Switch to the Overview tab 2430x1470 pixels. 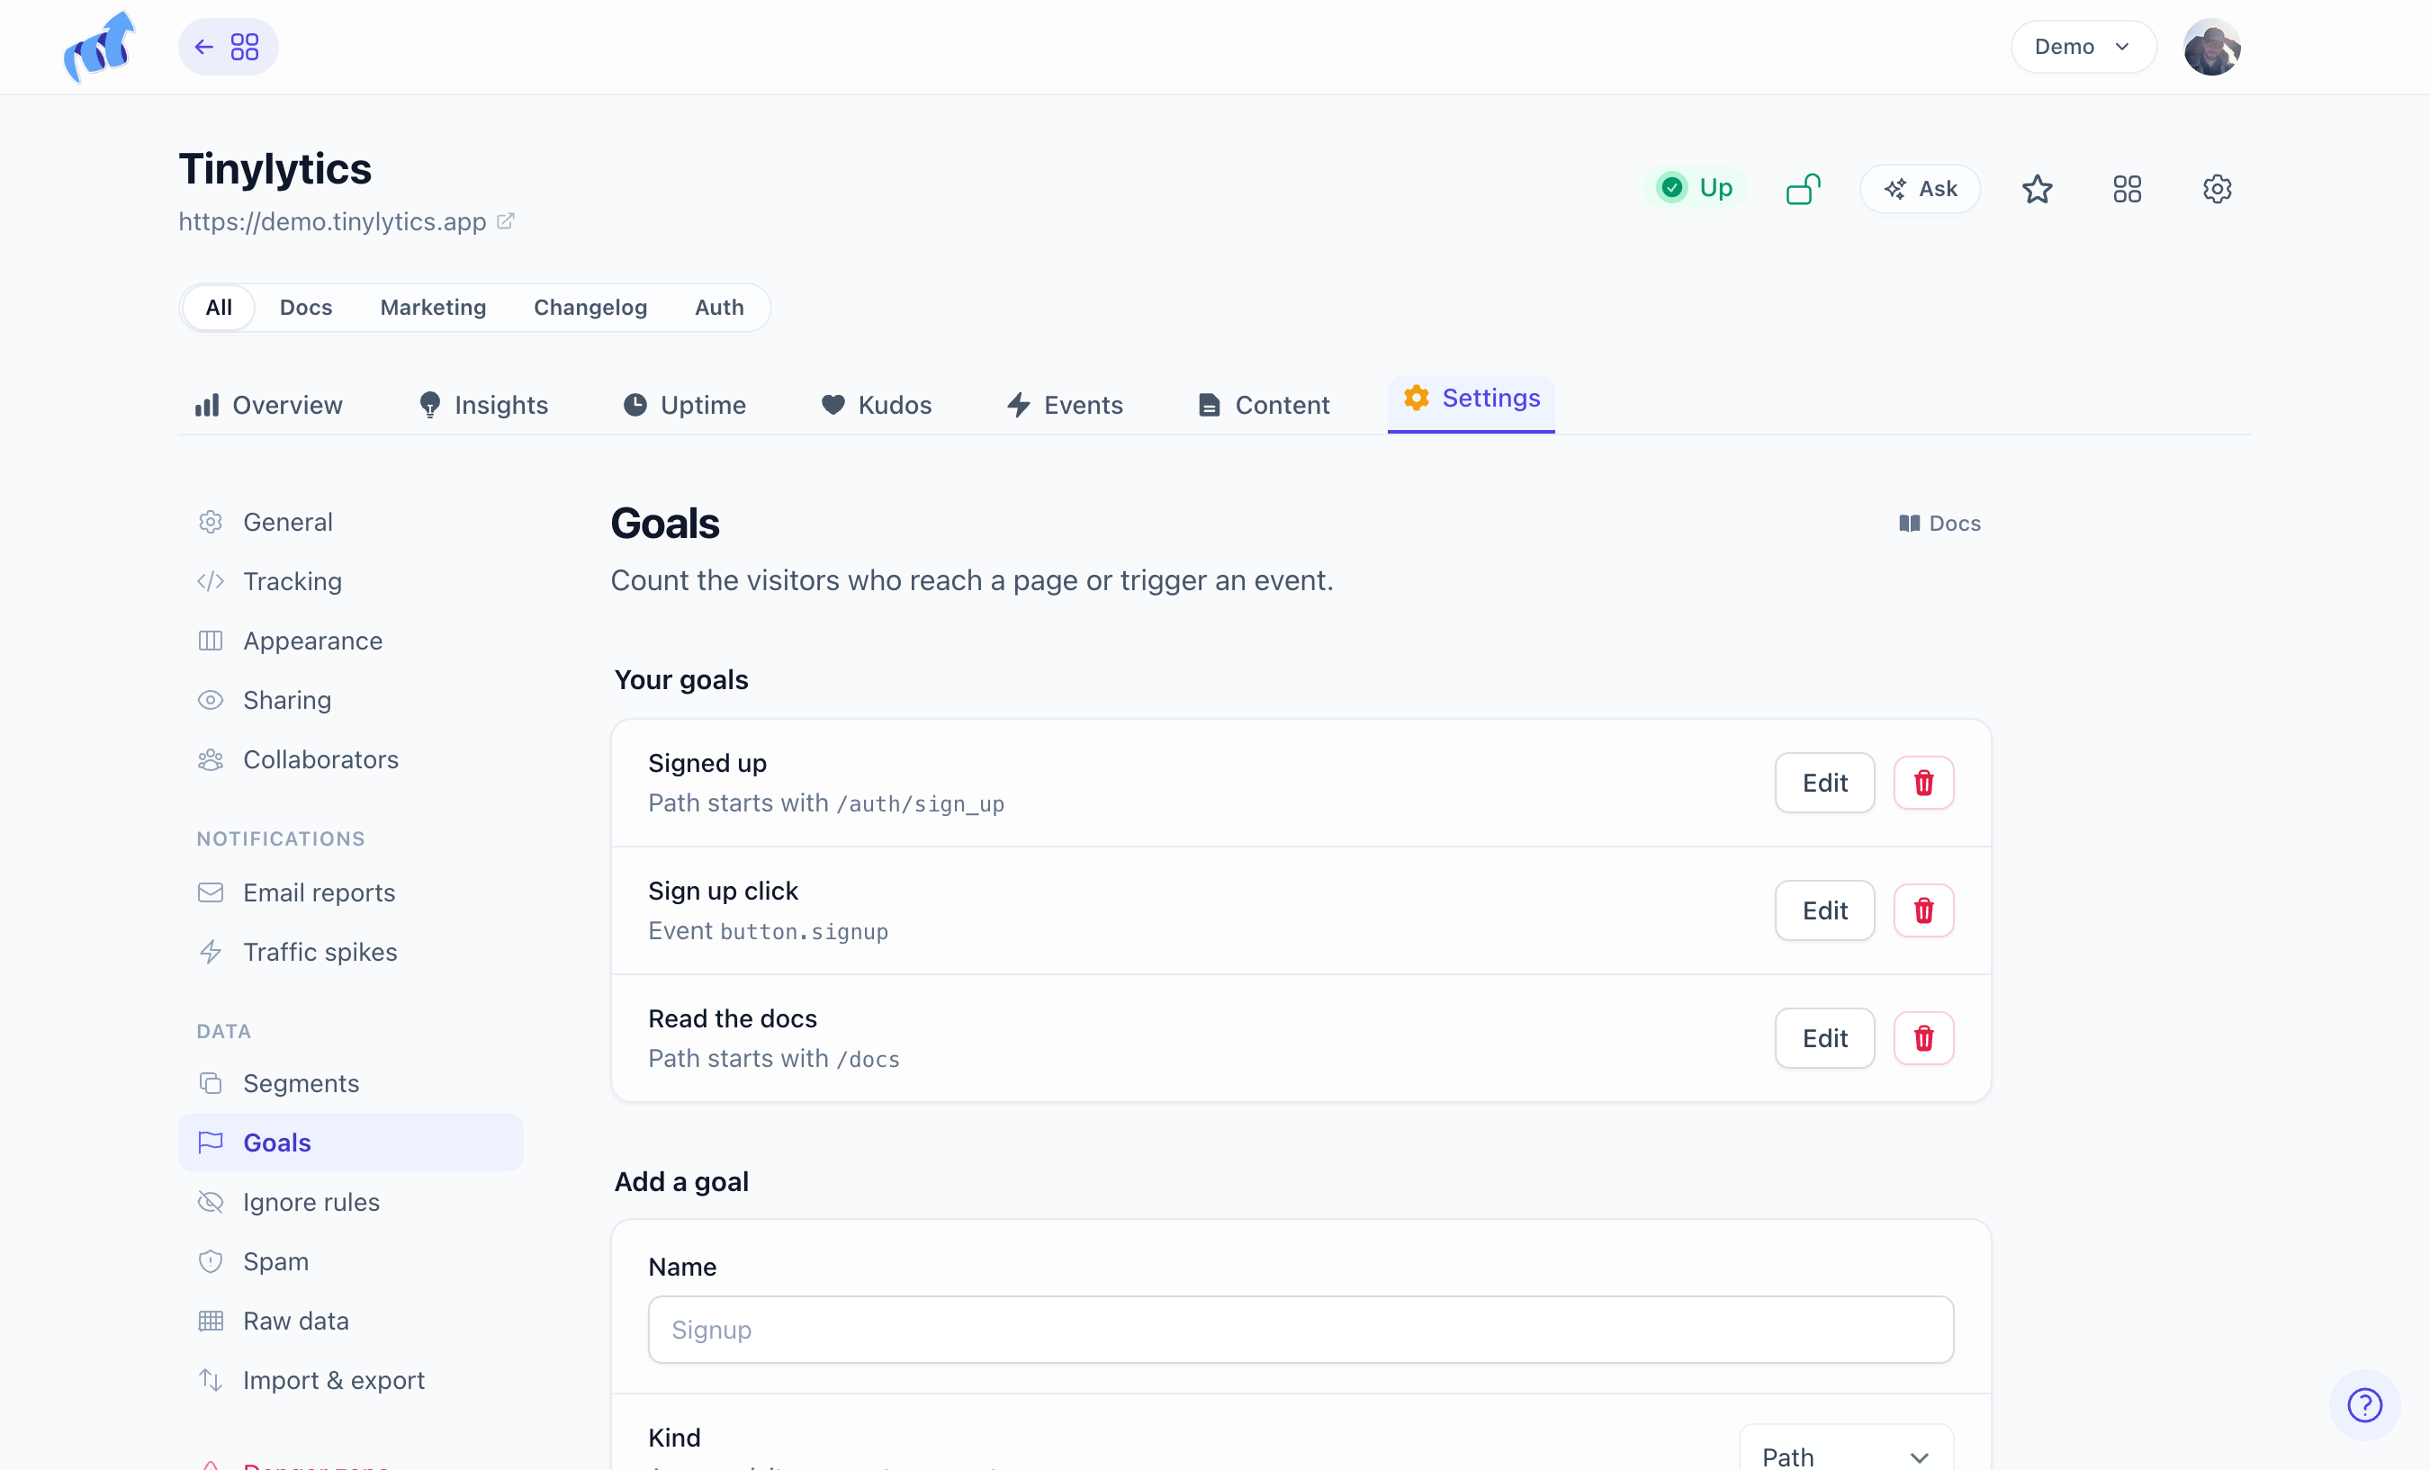click(268, 405)
